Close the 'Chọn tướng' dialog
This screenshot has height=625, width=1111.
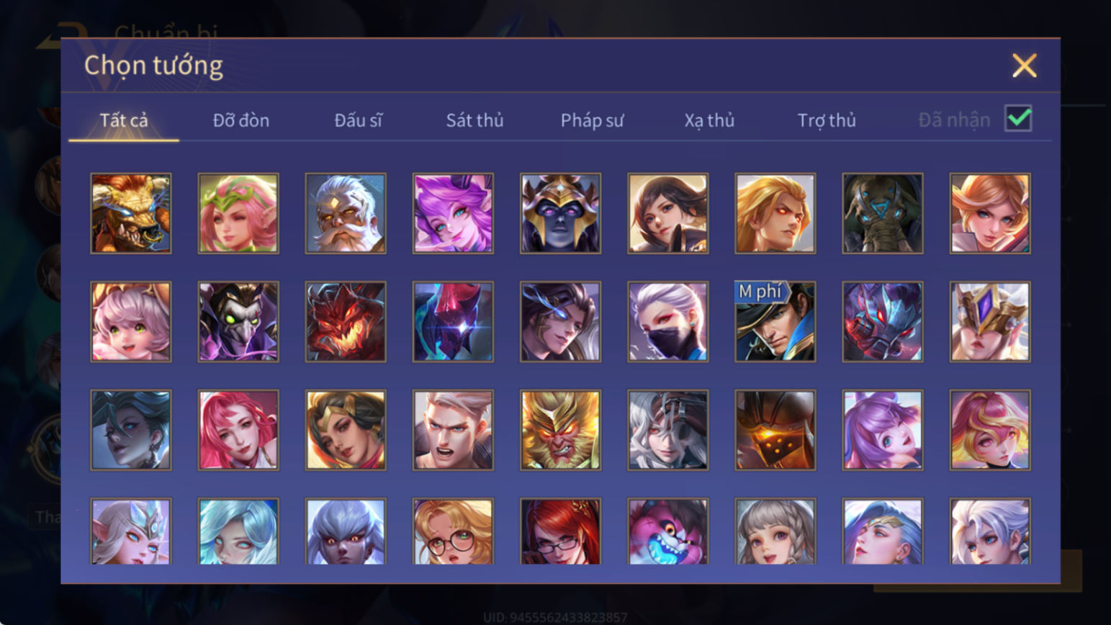(x=1024, y=66)
